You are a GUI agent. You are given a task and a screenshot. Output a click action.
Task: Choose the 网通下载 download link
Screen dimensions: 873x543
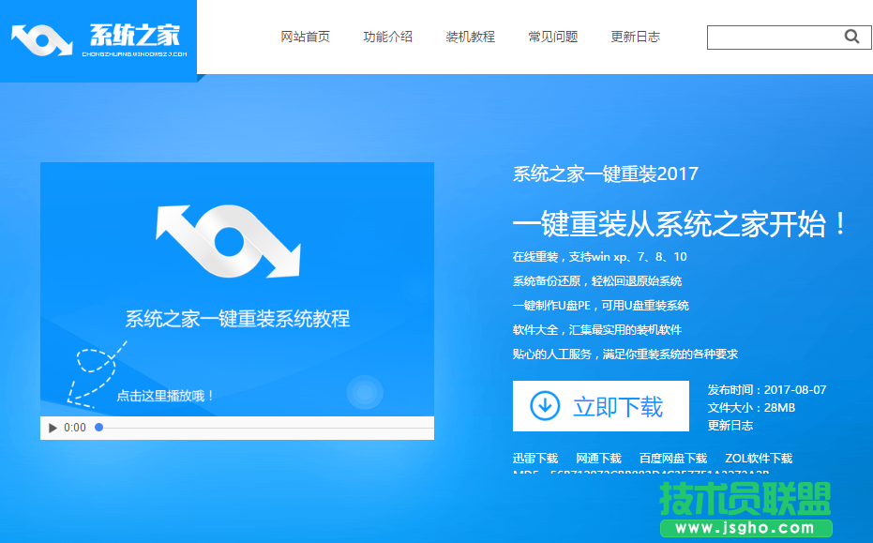coord(599,459)
